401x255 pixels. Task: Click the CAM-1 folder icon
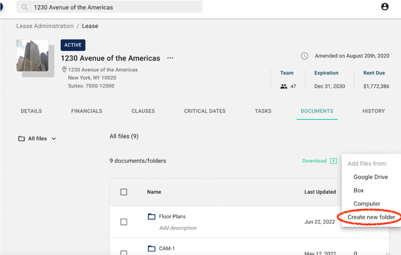151,248
